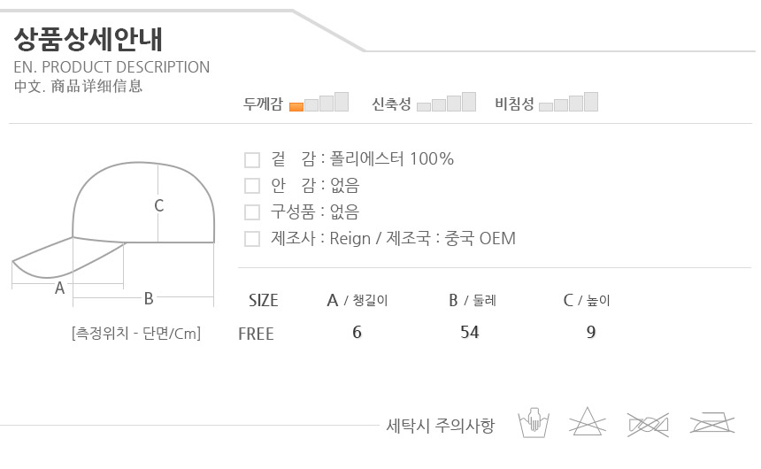Toggle the 겉감 outer fabric checkbox
This screenshot has width=761, height=469.
point(252,160)
